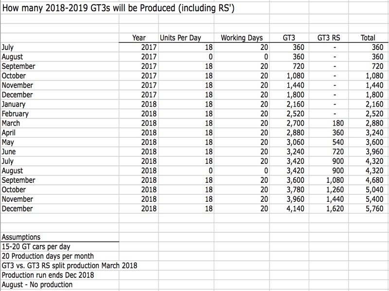This screenshot has height=291, width=389.
Task: Select the GT3 cell '3,600'
Action: click(x=296, y=180)
